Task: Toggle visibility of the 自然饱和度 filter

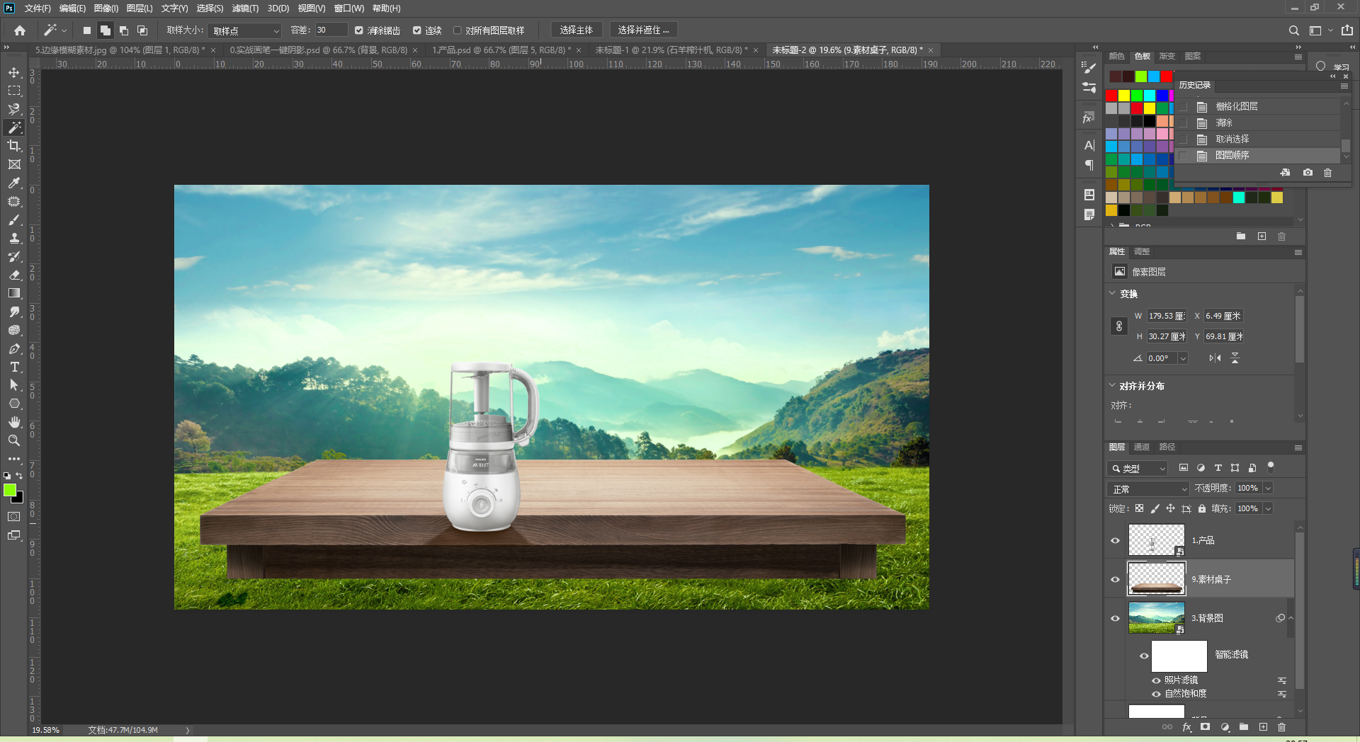Action: (x=1156, y=694)
